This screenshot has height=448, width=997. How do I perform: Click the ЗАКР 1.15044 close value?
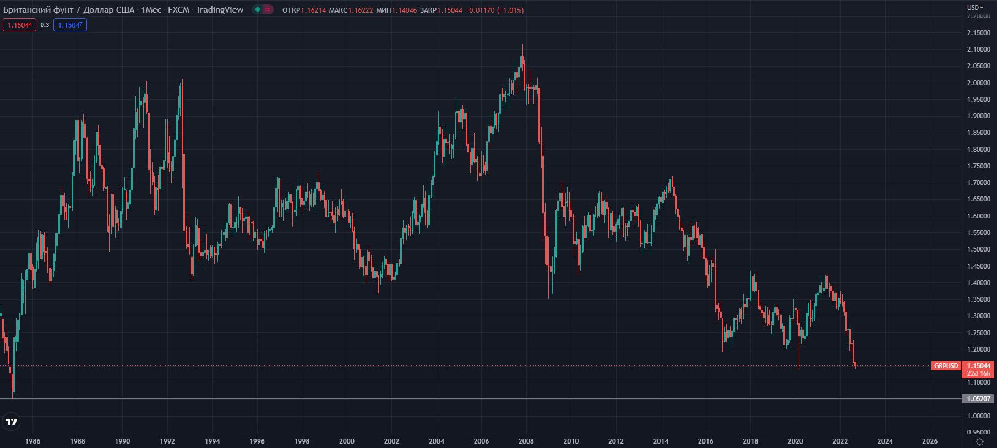click(x=441, y=10)
